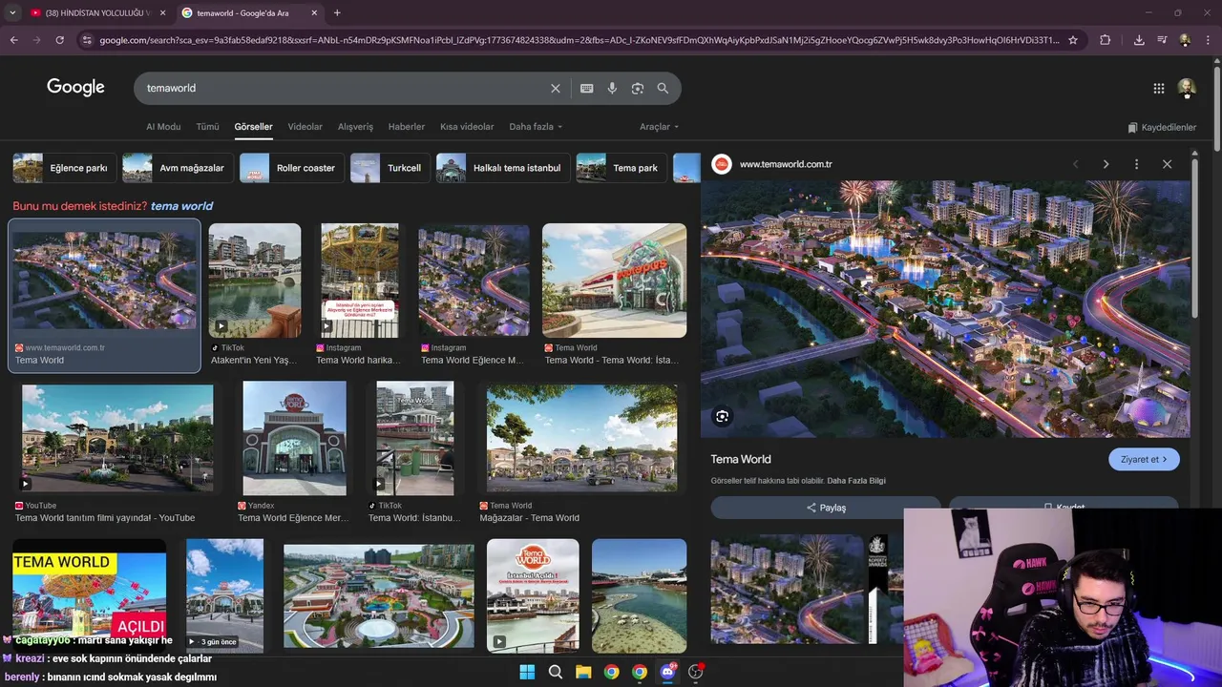Filter by Turkcell chip
This screenshot has height=687, width=1222.
click(390, 168)
